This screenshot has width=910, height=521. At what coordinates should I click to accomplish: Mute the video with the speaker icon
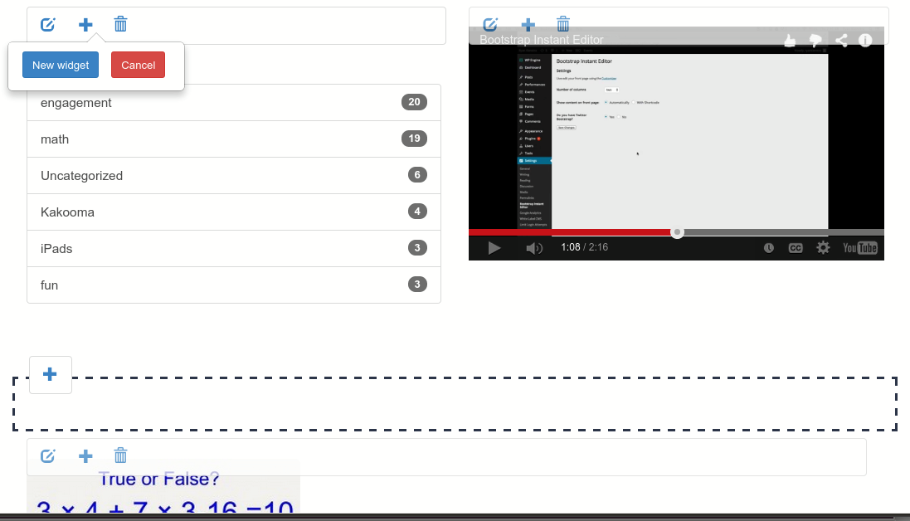pos(534,248)
